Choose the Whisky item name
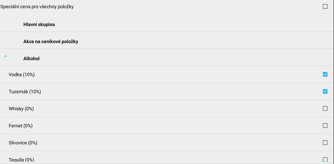 click(16, 109)
